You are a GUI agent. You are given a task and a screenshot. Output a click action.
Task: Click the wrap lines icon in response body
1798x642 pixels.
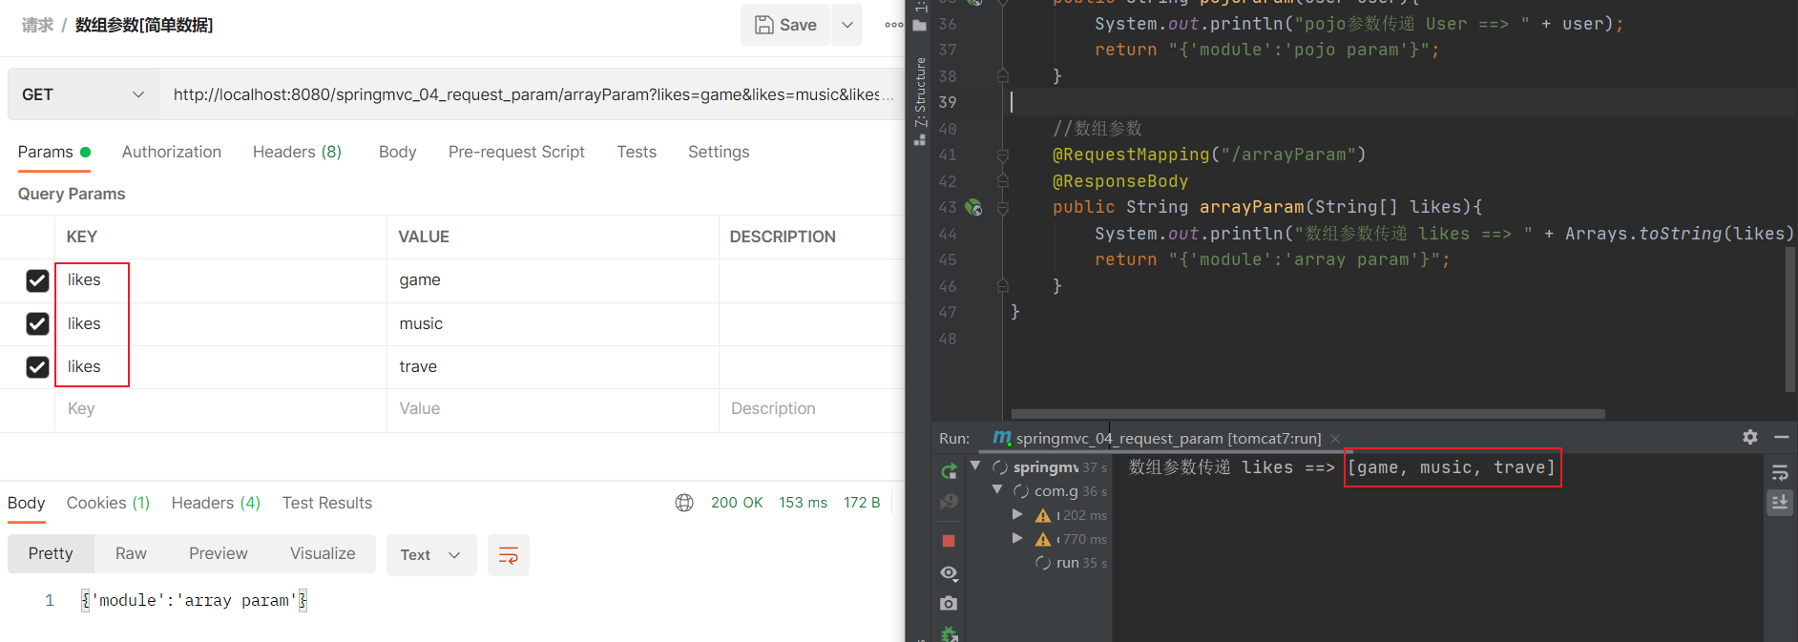click(x=509, y=555)
